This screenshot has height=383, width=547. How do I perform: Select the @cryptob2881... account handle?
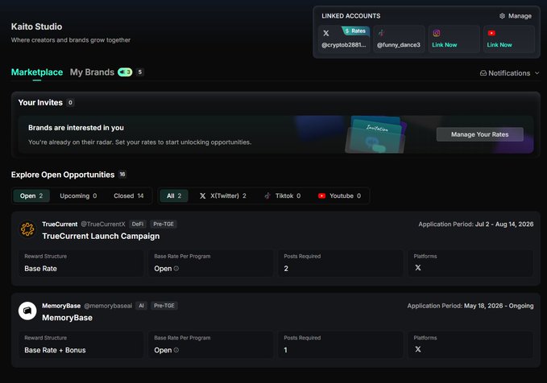click(344, 45)
